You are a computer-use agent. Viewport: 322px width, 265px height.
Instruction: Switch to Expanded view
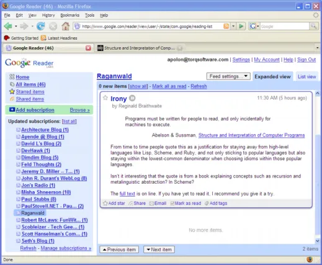point(272,76)
